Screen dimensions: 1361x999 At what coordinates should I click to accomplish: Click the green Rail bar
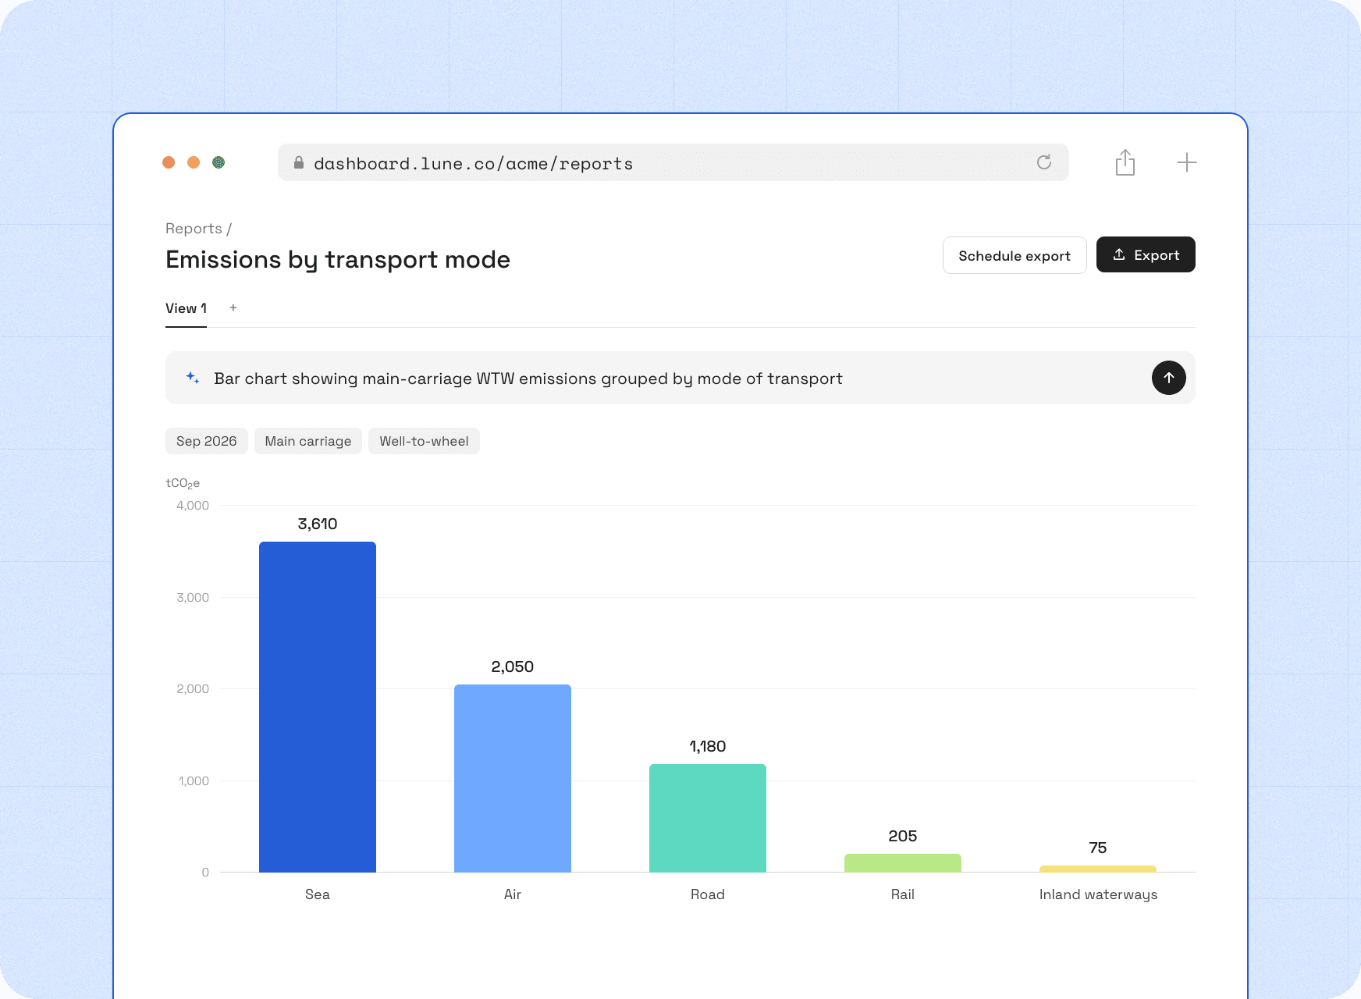pos(903,863)
